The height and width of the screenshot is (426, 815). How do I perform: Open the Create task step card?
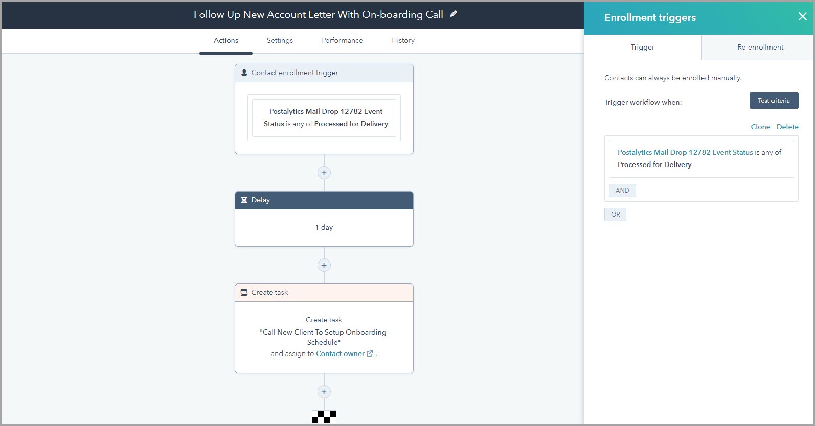[324, 328]
